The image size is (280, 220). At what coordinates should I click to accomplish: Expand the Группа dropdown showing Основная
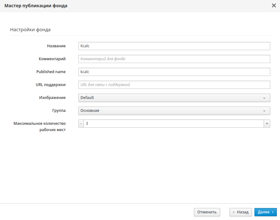point(174,111)
